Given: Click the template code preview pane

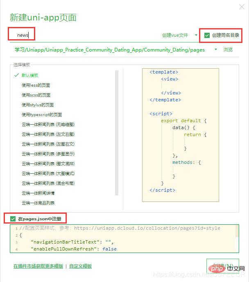Looking at the screenshot, I should (181, 135).
